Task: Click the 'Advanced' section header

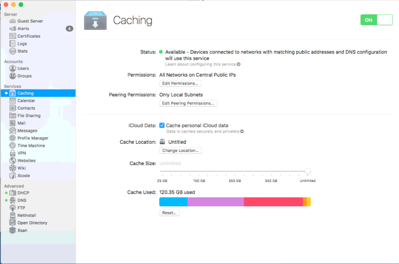Action: pyautogui.click(x=14, y=186)
